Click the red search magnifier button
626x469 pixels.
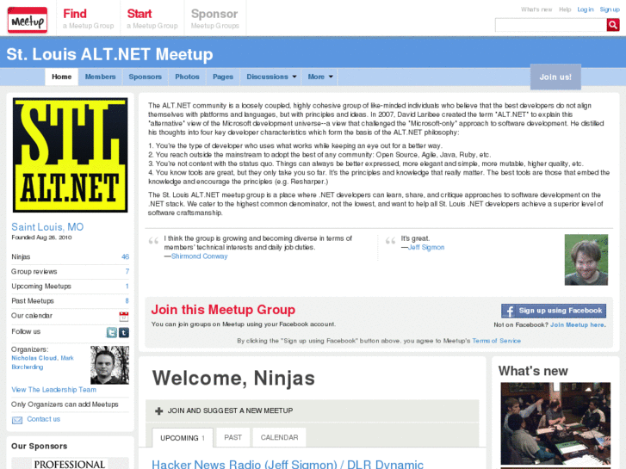[x=613, y=25]
